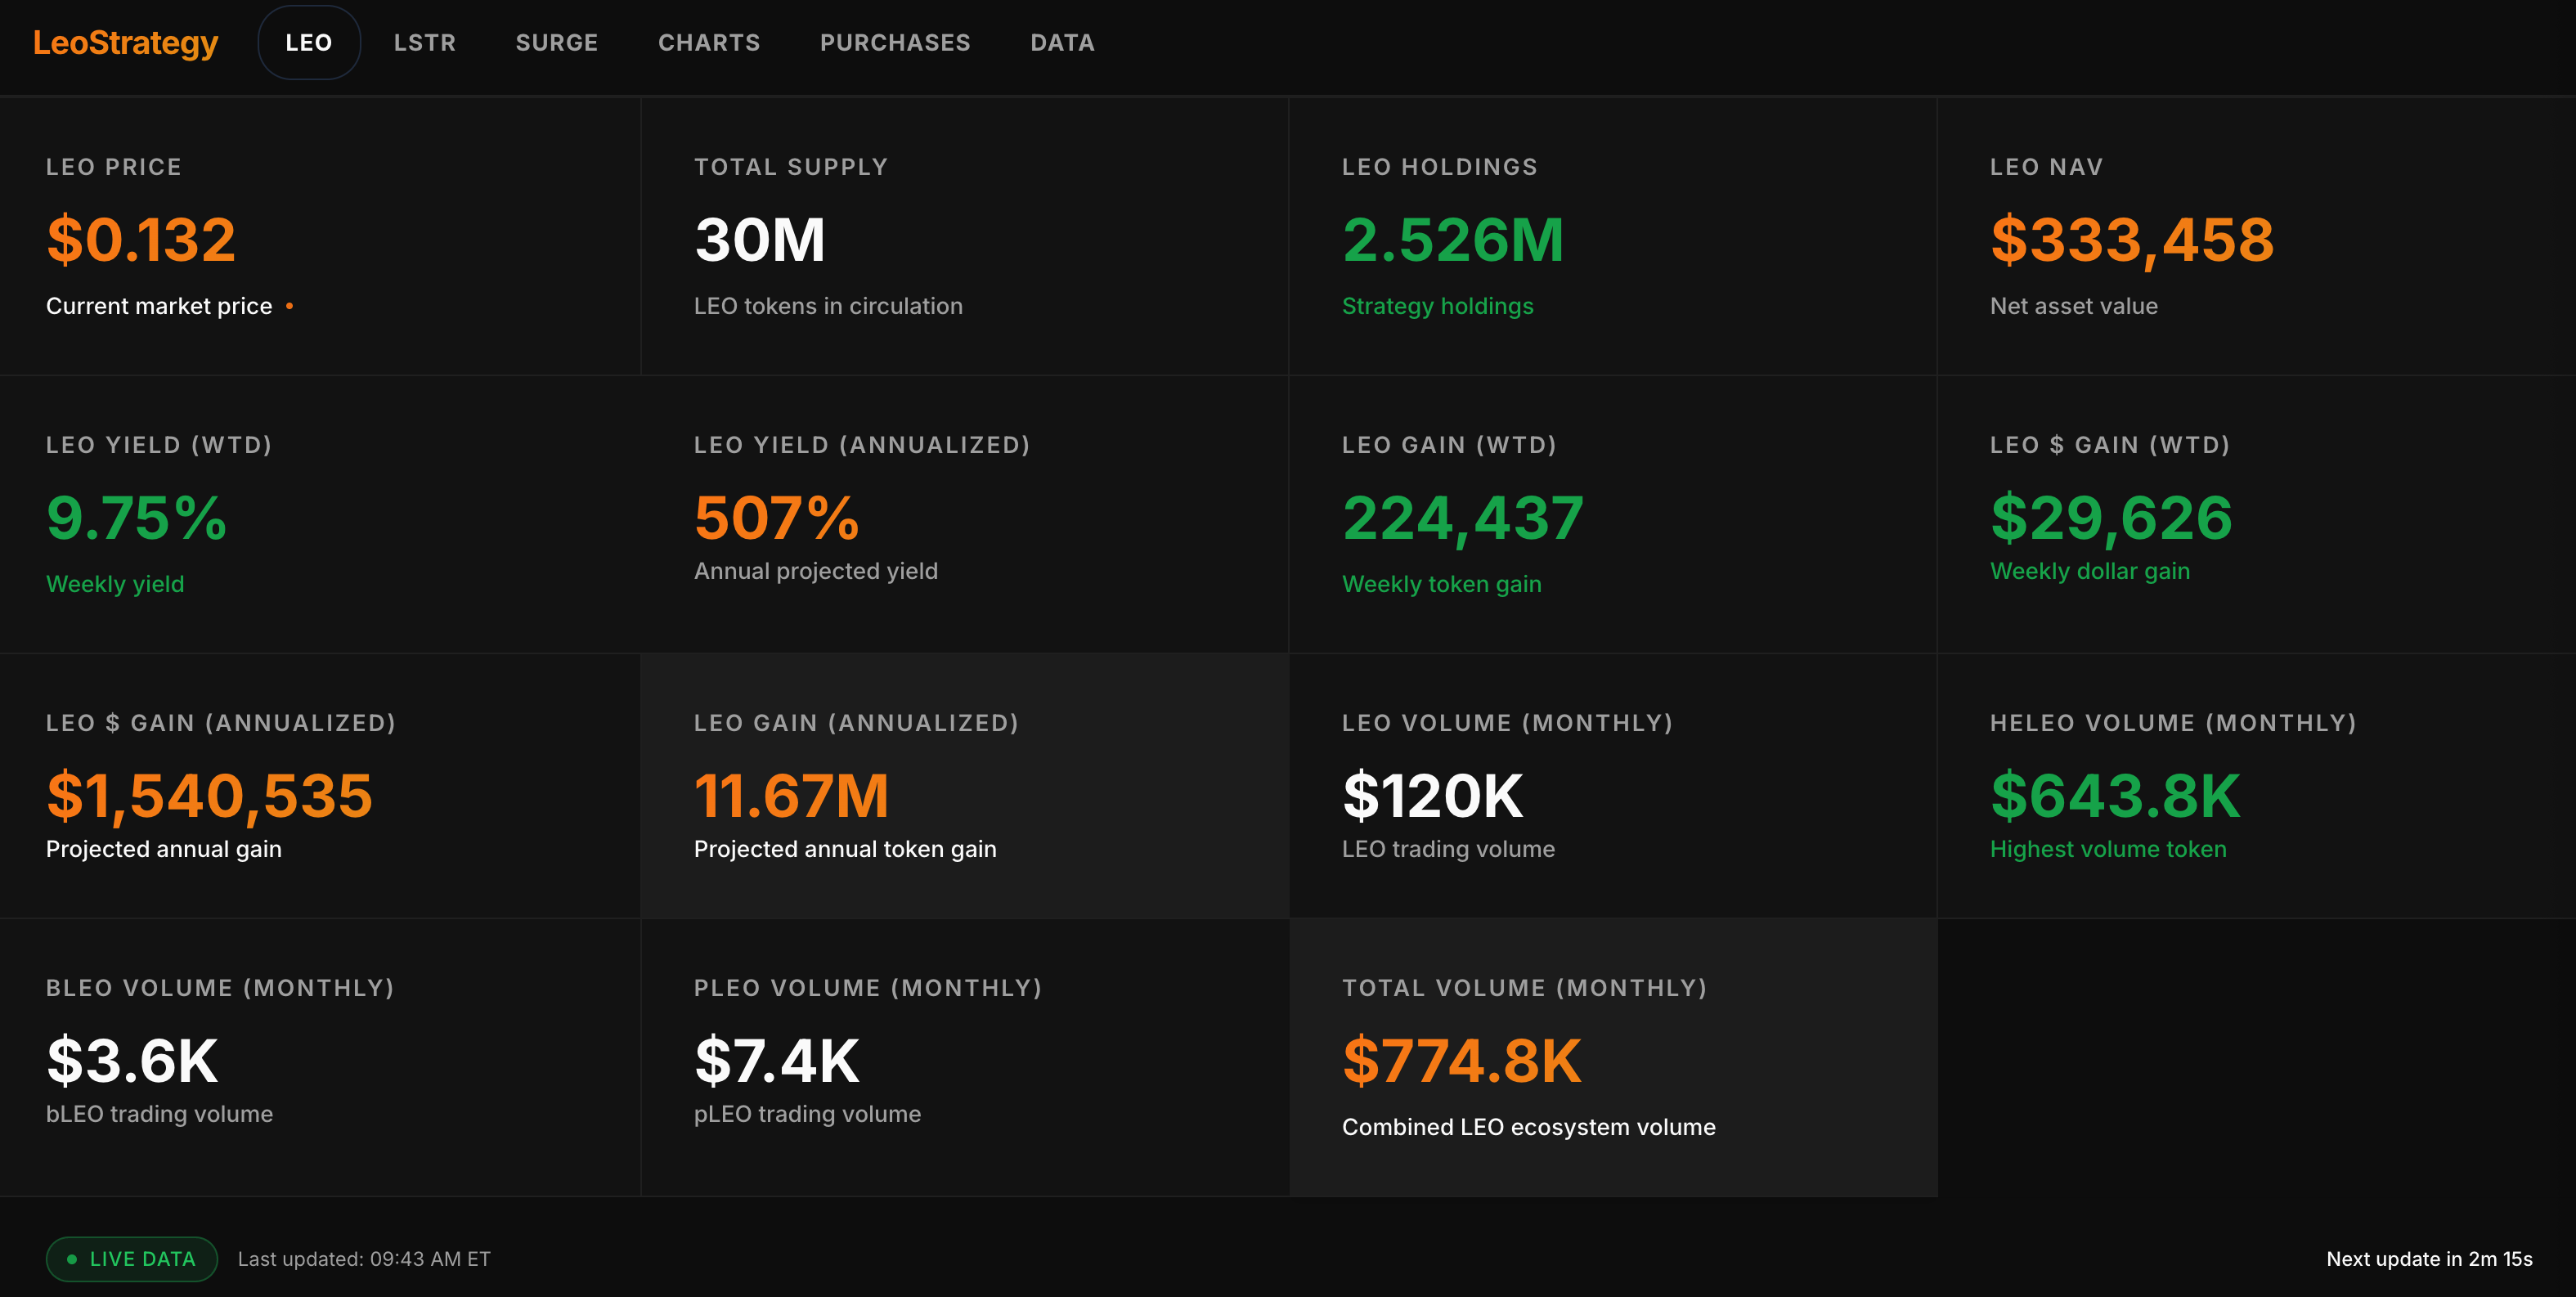Click the Total Volume $774.8K card
This screenshot has height=1297, width=2576.
click(x=1612, y=1057)
